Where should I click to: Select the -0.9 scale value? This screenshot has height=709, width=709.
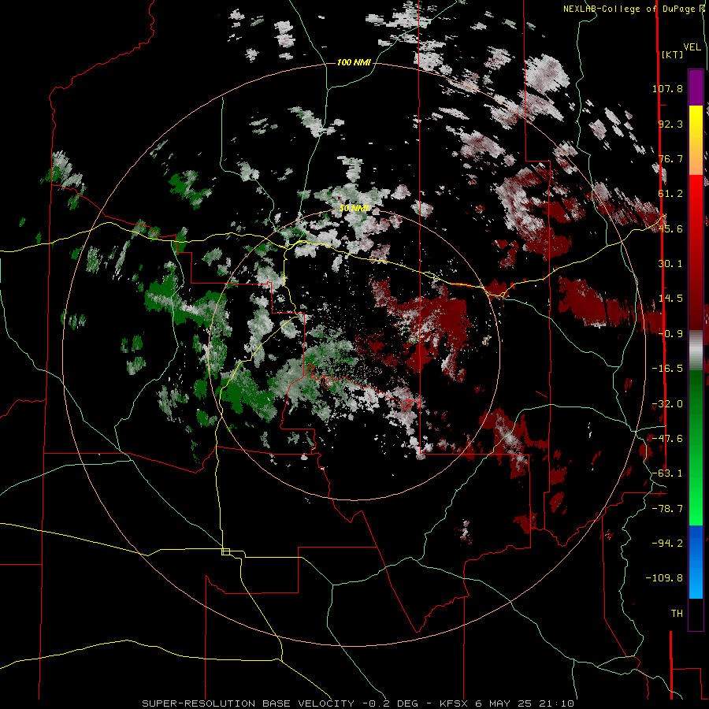click(x=670, y=334)
